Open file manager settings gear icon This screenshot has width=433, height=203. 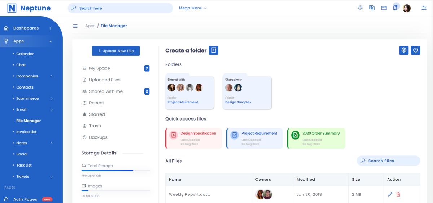[404, 50]
